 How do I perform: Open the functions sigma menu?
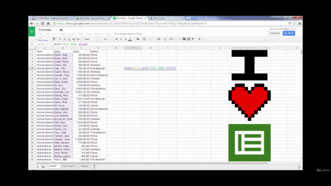(200, 39)
